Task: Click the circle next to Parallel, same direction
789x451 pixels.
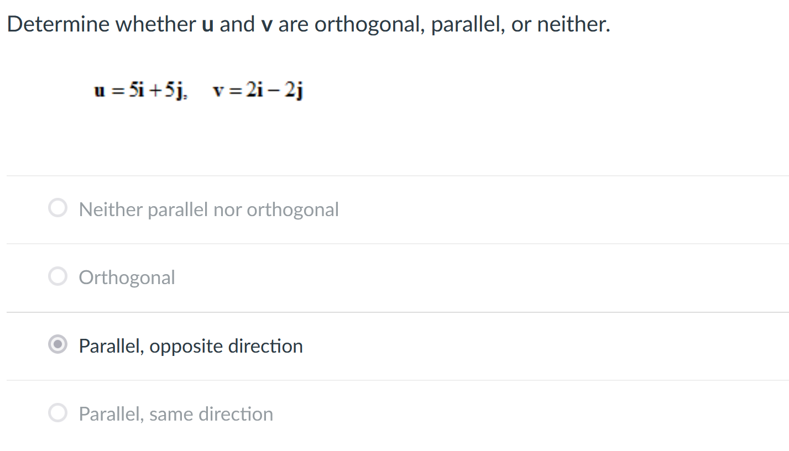Action: (58, 412)
